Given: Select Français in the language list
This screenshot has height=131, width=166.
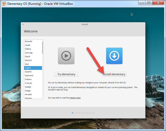Looking at the screenshot, I should coord(33,83).
